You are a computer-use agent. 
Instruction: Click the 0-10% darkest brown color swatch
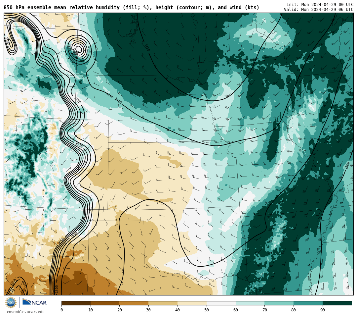click(76, 303)
